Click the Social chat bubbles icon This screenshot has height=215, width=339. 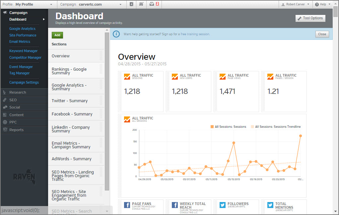point(5,107)
